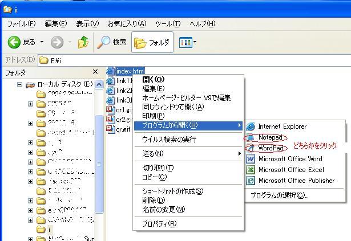Choose プログラムの選択(C)... in submenu
The image size is (351, 241).
tap(294, 195)
